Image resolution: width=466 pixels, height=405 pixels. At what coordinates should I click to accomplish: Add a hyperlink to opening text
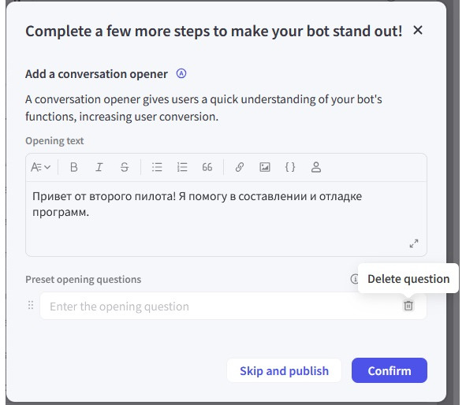240,167
